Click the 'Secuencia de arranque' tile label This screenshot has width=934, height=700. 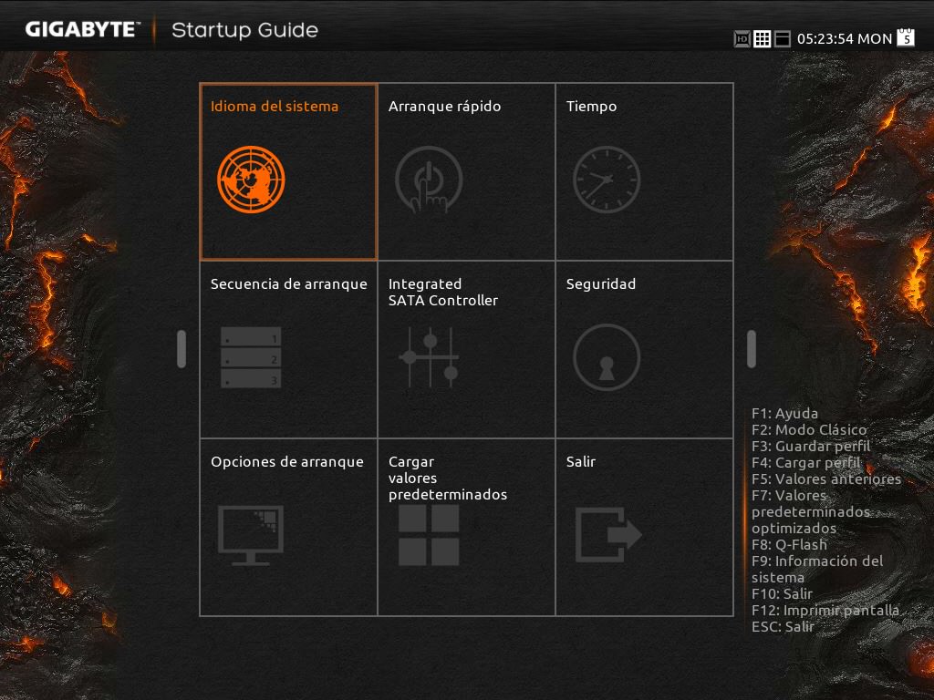pos(289,284)
